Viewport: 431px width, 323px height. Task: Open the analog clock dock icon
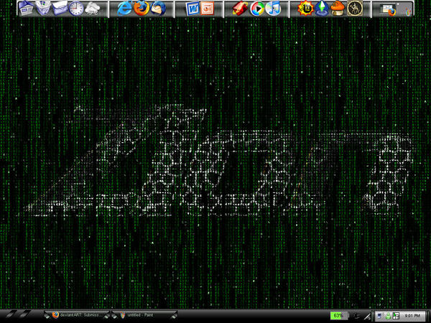click(76, 9)
